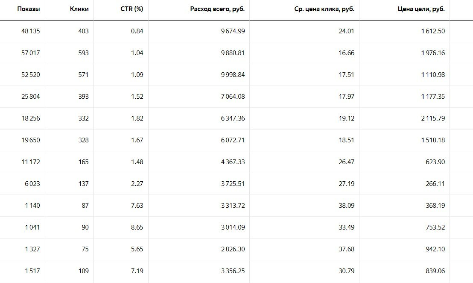Sort by Ср. цена клика, руб.

pos(324,9)
